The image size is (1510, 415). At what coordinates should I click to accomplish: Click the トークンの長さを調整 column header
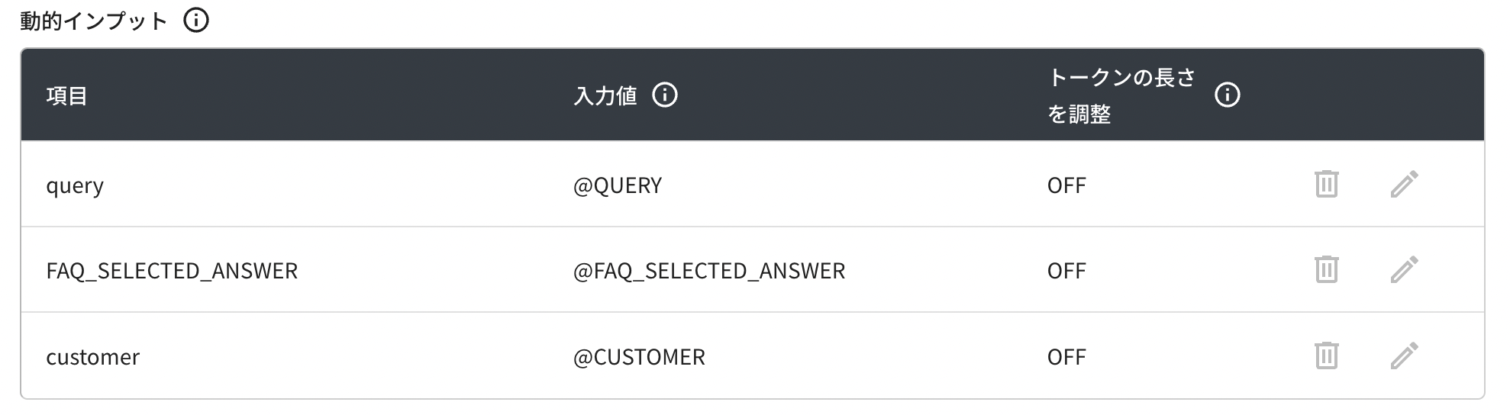[1121, 95]
